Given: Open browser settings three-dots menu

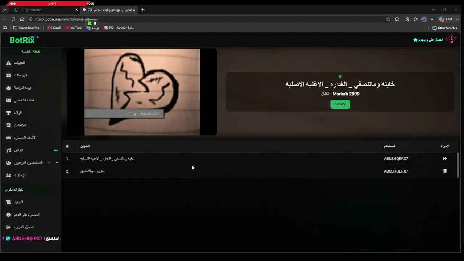Looking at the screenshot, I should (432, 19).
